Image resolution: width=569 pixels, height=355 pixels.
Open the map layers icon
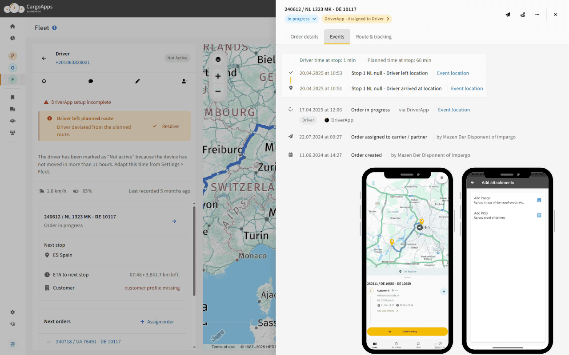click(x=218, y=59)
